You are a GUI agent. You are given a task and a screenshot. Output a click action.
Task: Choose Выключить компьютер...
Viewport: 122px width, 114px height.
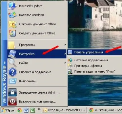pyautogui.click(x=37, y=101)
